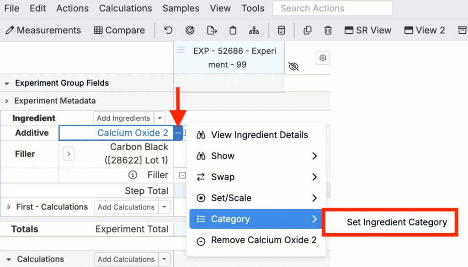Open the Calculations menu
468x267 pixels.
tap(125, 8)
